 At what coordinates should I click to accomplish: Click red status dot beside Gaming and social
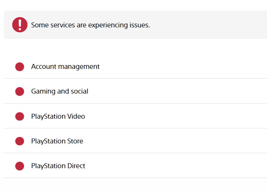19,91
